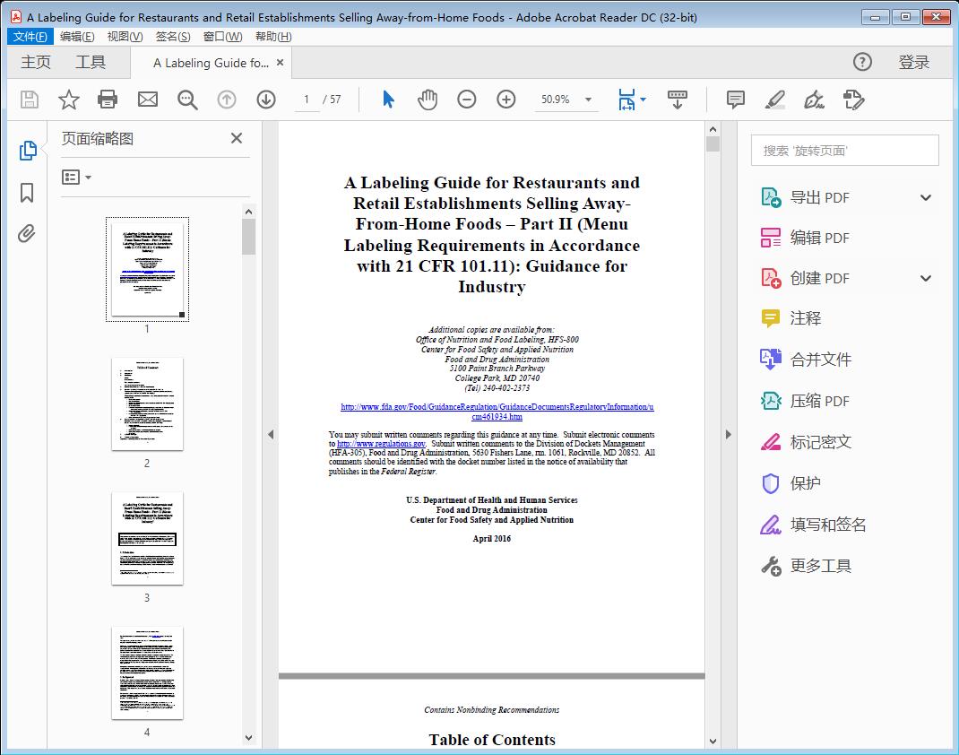Toggle the page thumbnails panel icon
959x755 pixels.
[27, 151]
